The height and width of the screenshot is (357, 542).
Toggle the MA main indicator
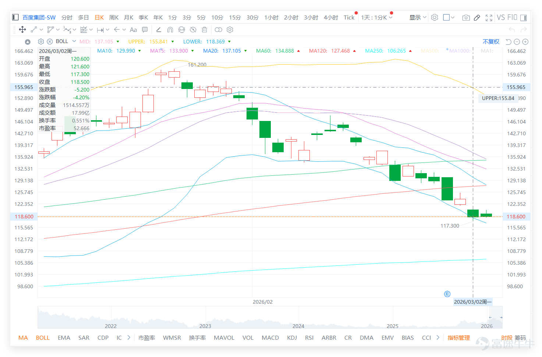click(23, 338)
